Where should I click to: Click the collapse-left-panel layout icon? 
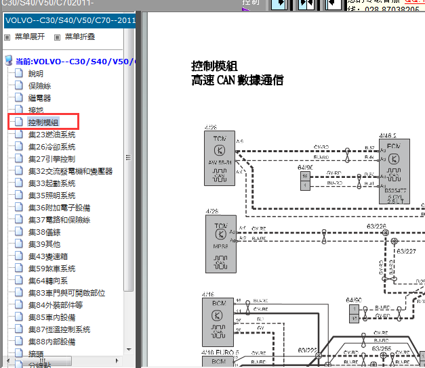click(x=333, y=4)
